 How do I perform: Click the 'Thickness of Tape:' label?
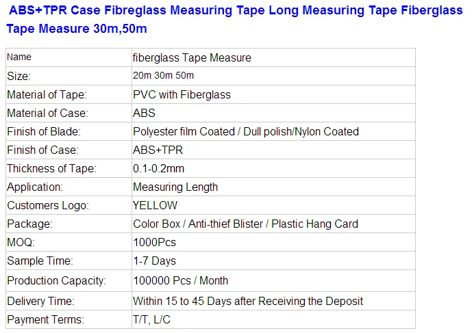[51, 168]
